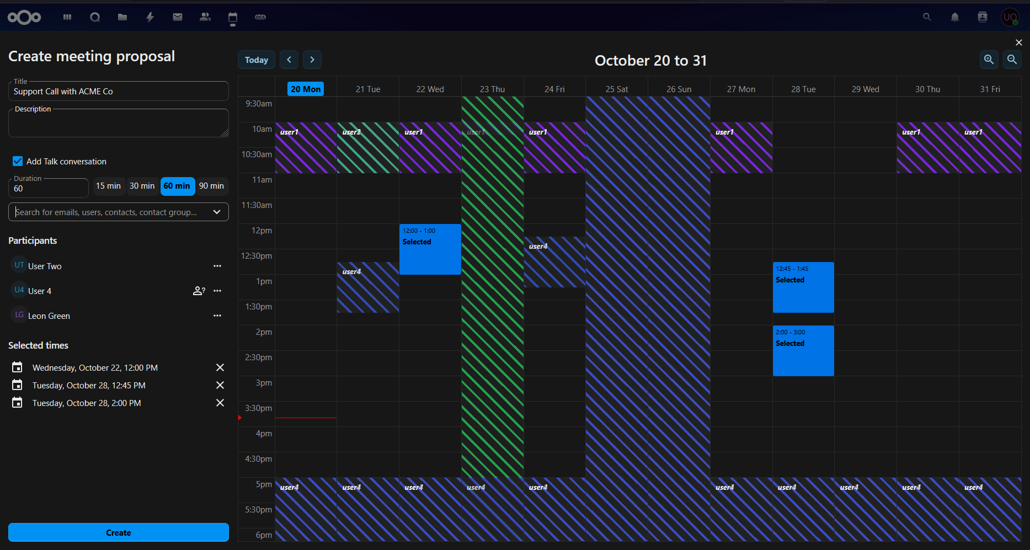This screenshot has height=550, width=1030.
Task: Open the Dashboard grid icon
Action: (x=67, y=17)
